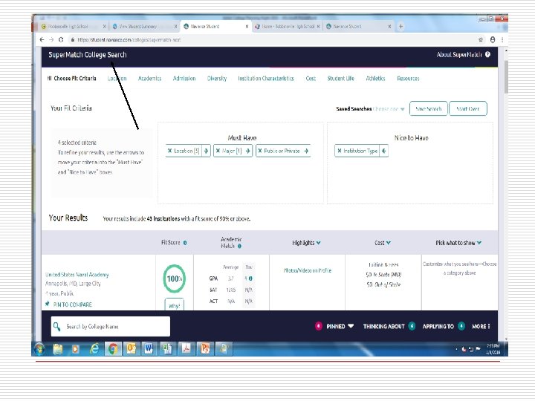Open Adobe Reader from the taskbar
This screenshot has height=401, width=535.
187,349
